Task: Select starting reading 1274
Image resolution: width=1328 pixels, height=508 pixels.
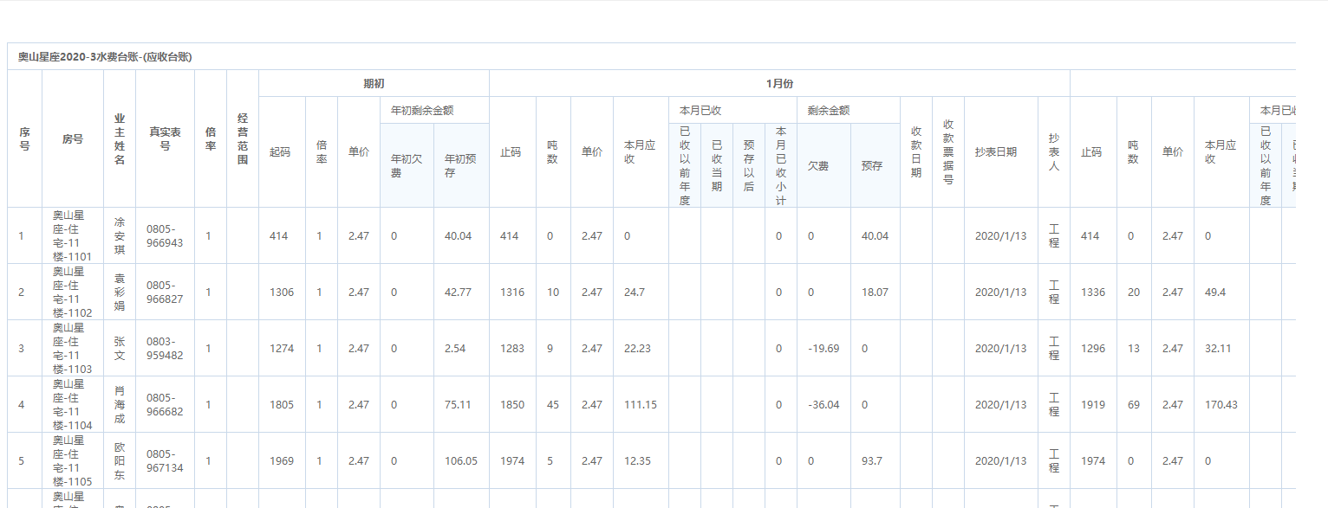Action: pos(282,349)
